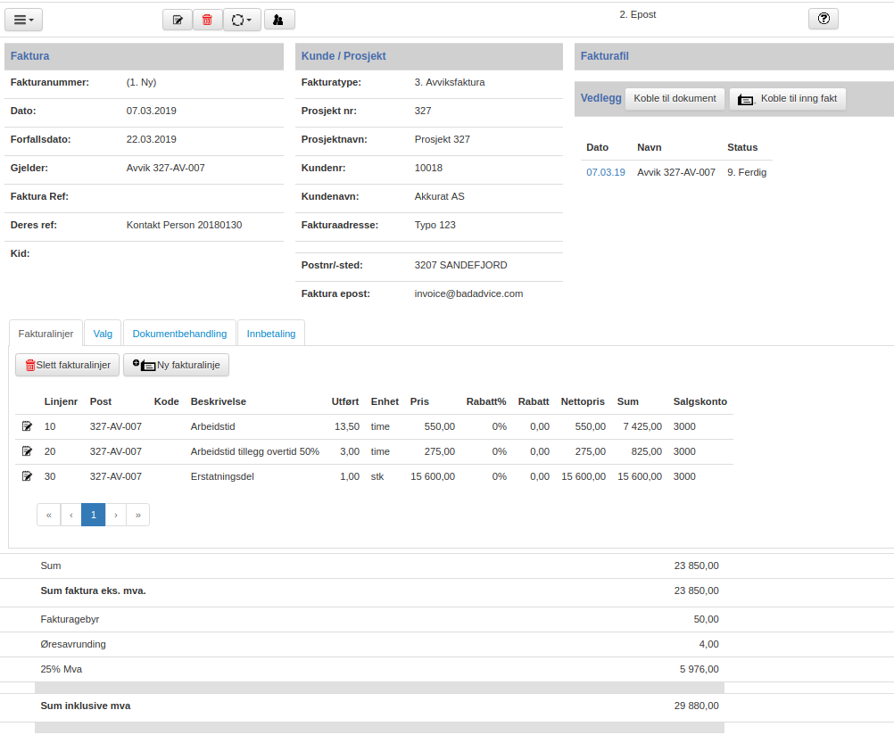This screenshot has height=735, width=894.
Task: Open the help question mark icon
Action: coord(824,19)
